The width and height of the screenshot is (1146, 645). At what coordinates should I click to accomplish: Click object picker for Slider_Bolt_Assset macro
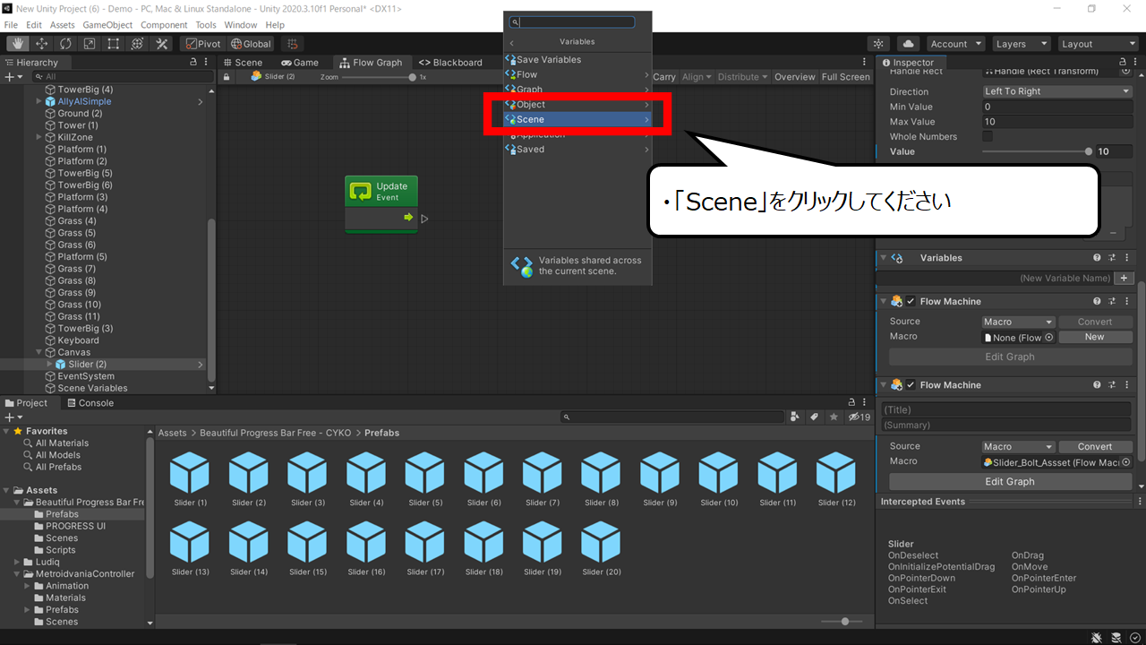1125,462
